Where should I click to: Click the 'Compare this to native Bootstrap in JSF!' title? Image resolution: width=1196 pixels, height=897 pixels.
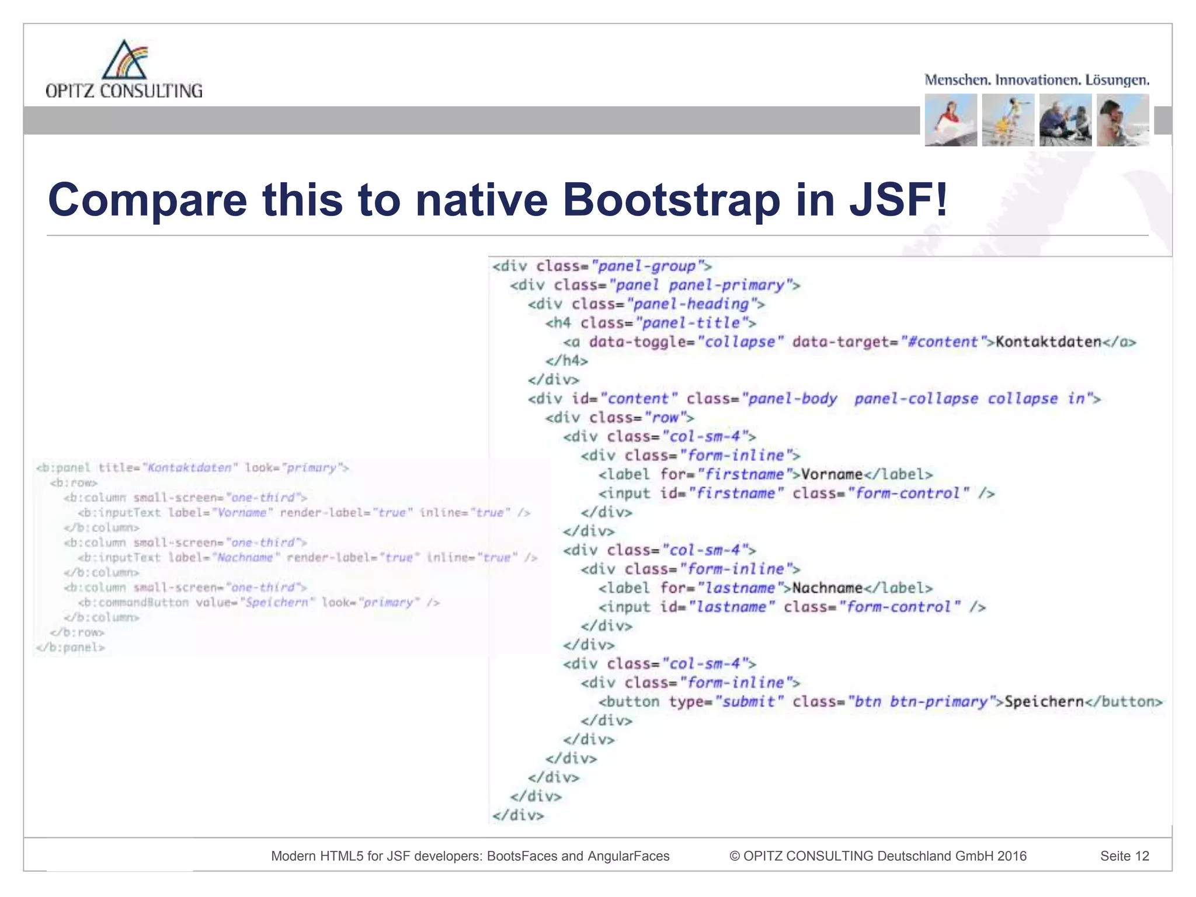498,200
